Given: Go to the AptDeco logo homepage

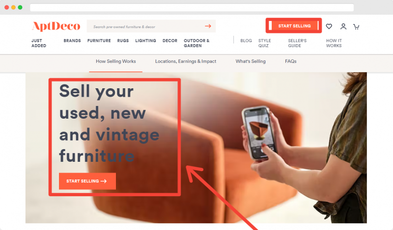Looking at the screenshot, I should (56, 26).
